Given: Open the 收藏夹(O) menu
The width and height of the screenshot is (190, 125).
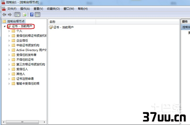Looking at the screenshot, I should click(53, 9).
